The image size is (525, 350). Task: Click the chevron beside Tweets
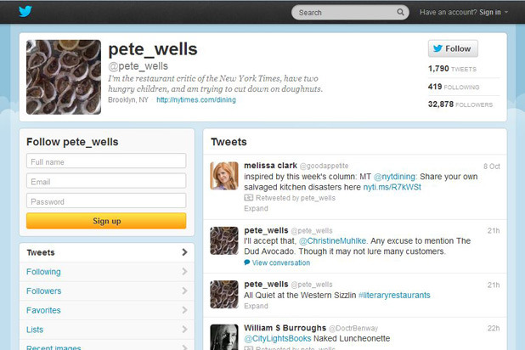184,252
